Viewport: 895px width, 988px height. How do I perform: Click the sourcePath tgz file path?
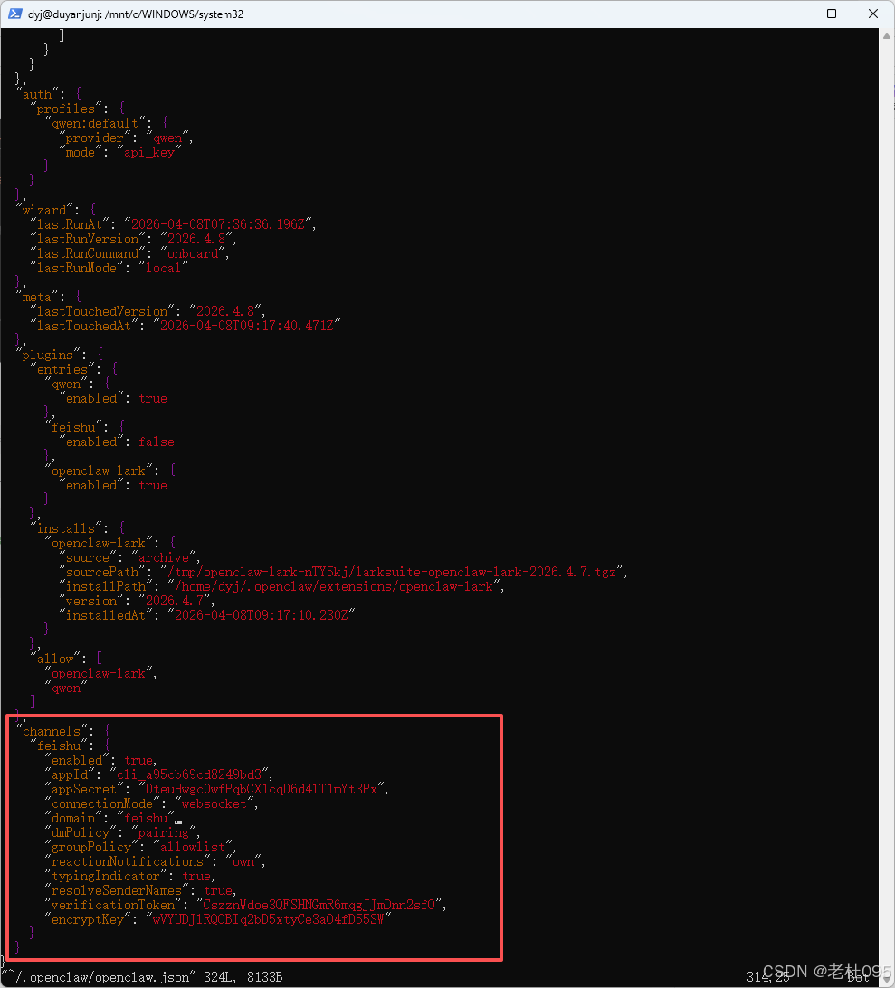click(392, 573)
